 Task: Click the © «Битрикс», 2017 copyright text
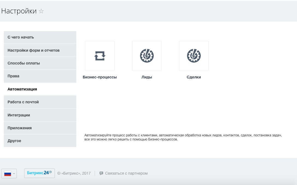click(x=74, y=173)
